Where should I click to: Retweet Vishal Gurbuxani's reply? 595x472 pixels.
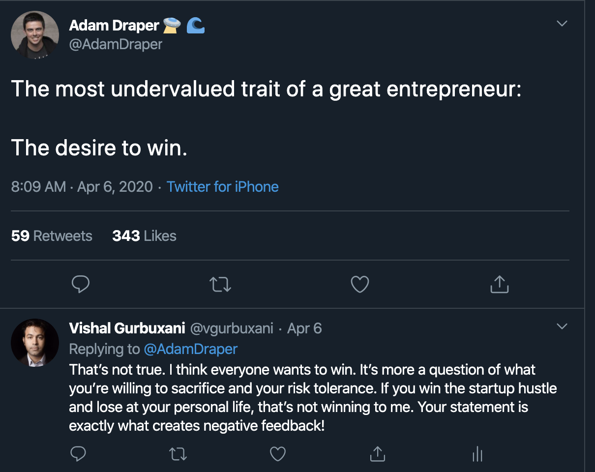(x=178, y=454)
